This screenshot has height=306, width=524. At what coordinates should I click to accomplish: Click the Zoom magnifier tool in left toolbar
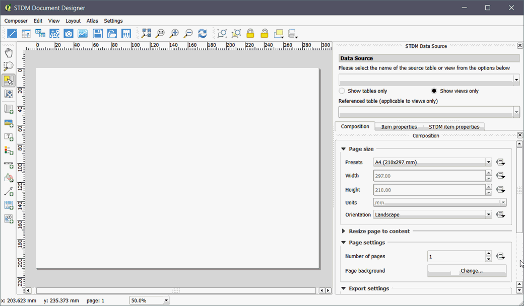(9, 66)
